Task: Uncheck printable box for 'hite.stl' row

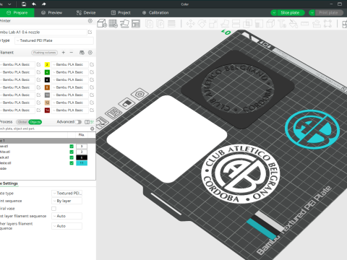Action: click(72, 152)
